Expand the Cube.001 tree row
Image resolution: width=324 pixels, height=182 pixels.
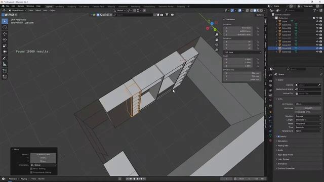pyautogui.click(x=277, y=25)
